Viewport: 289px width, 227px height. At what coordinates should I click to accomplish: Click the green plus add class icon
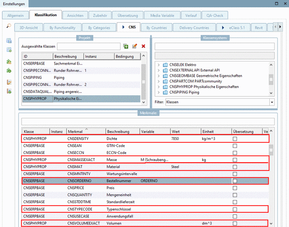tap(126, 46)
